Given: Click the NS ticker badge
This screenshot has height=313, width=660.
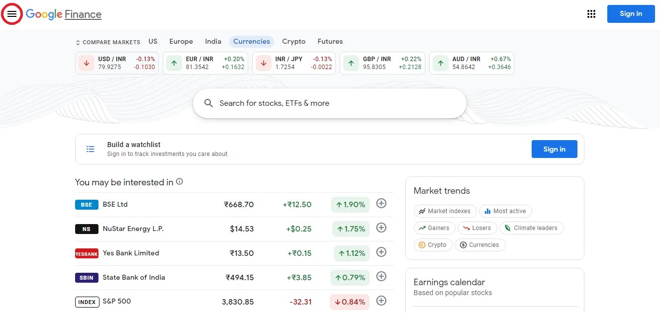Looking at the screenshot, I should point(87,229).
